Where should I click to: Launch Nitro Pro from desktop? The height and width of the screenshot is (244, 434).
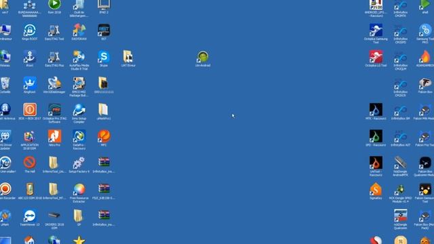click(x=54, y=136)
